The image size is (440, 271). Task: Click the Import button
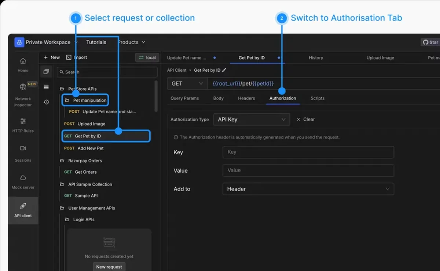tap(77, 57)
